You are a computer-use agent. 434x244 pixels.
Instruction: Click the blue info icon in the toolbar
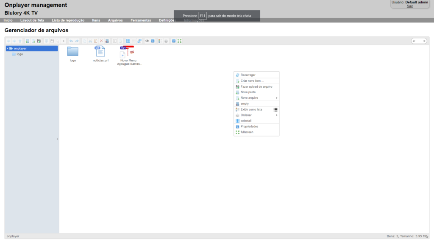point(153,41)
